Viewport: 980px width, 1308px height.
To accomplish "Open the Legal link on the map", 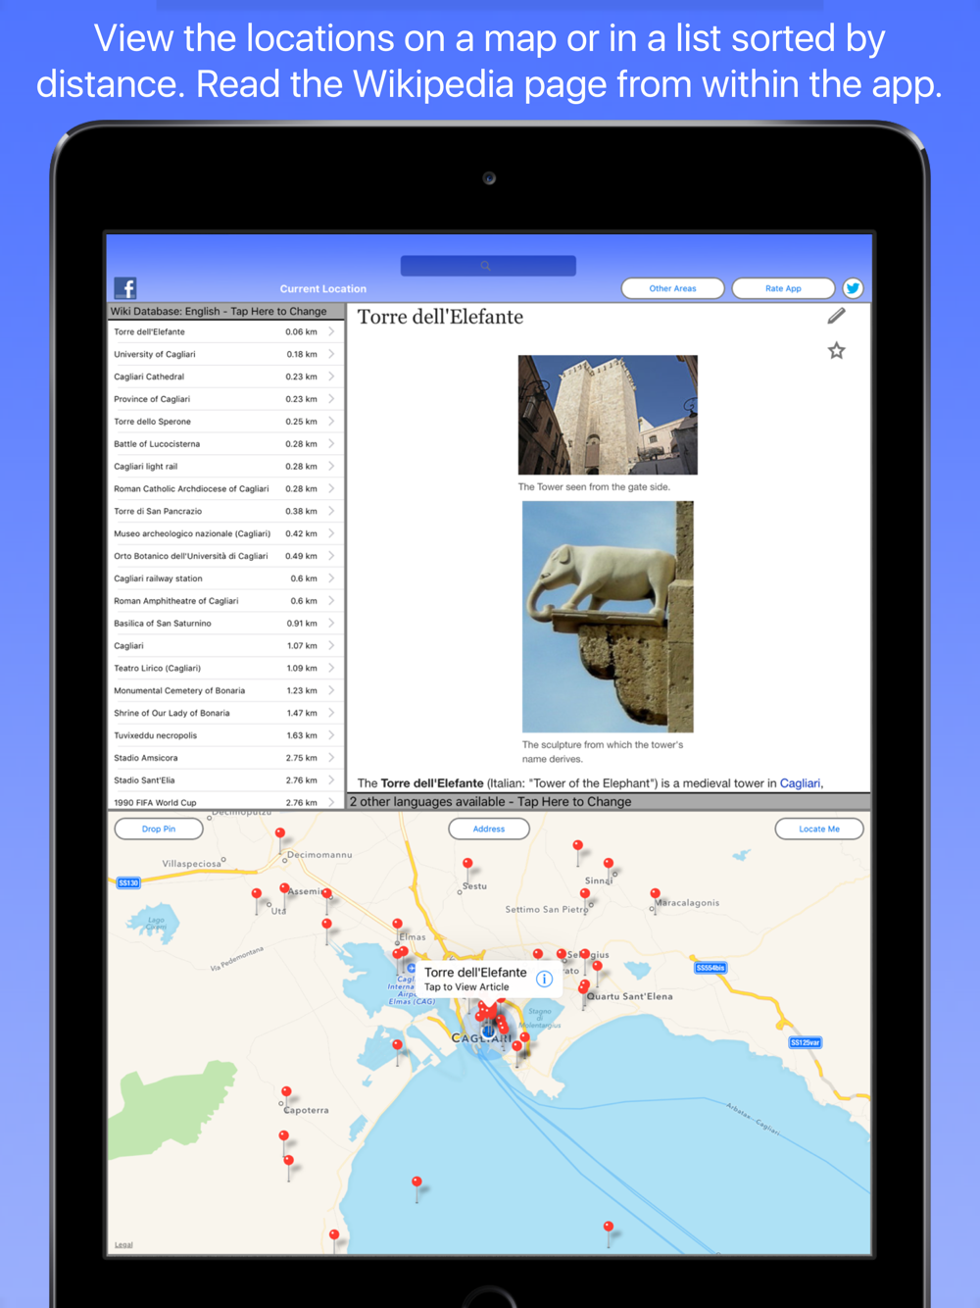I will [123, 1245].
